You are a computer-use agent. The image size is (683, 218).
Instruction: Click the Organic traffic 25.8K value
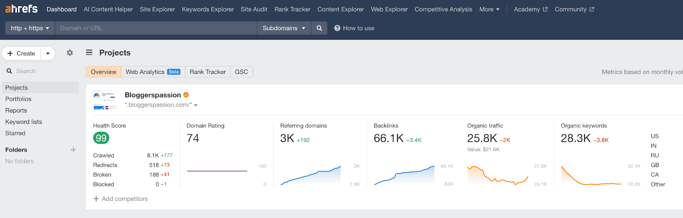[x=482, y=138]
